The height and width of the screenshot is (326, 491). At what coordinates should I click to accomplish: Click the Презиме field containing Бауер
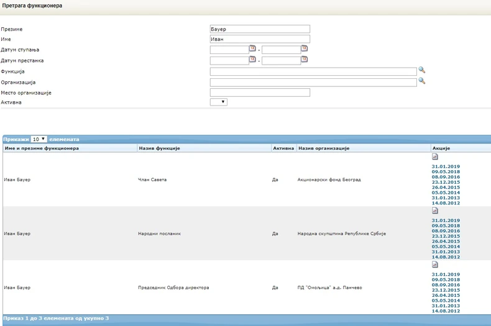(260, 29)
